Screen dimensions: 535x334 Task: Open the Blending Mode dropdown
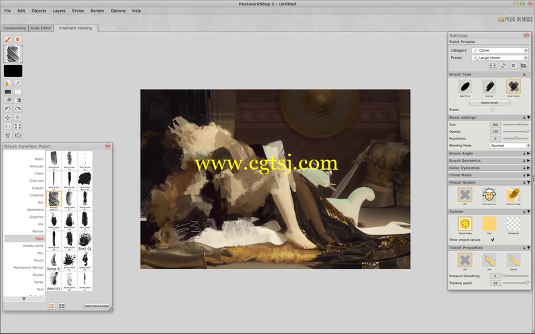click(x=510, y=146)
